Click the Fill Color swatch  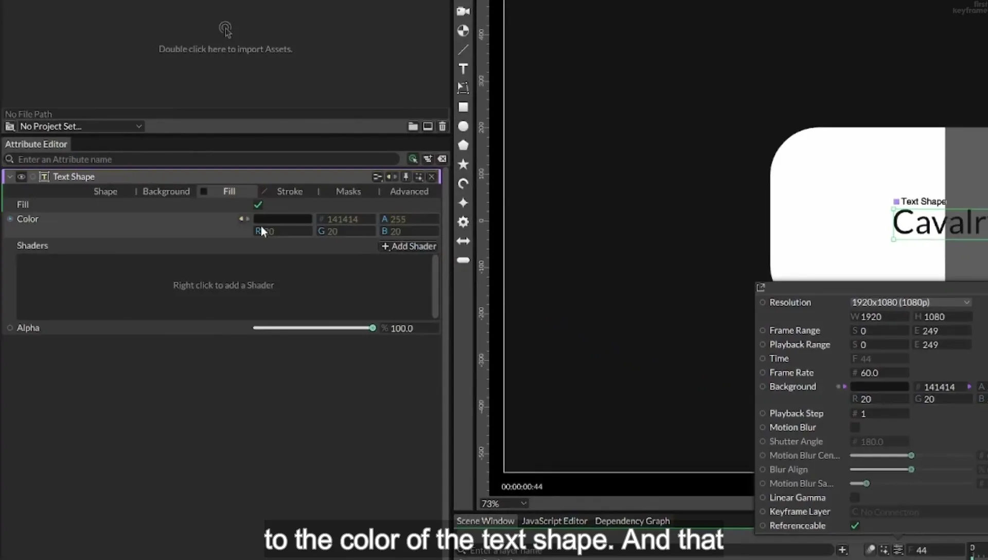[x=283, y=219]
